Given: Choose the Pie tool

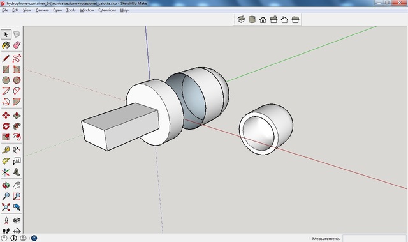Looking at the screenshot, I should click(17, 102).
